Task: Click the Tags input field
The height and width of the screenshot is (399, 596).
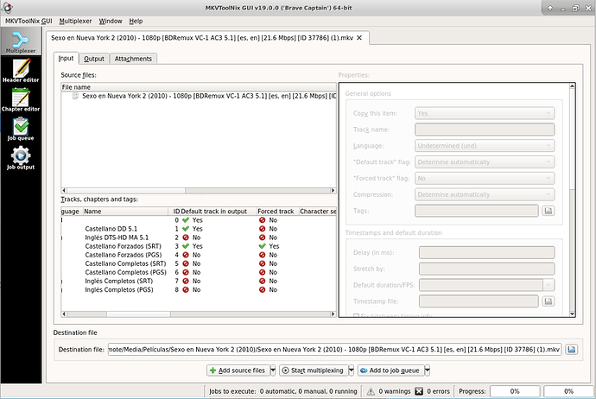Action: coord(477,211)
